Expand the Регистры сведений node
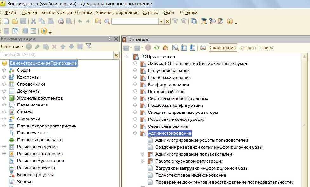Image resolution: width=310 pixels, height=187 pixels. (x=4, y=147)
